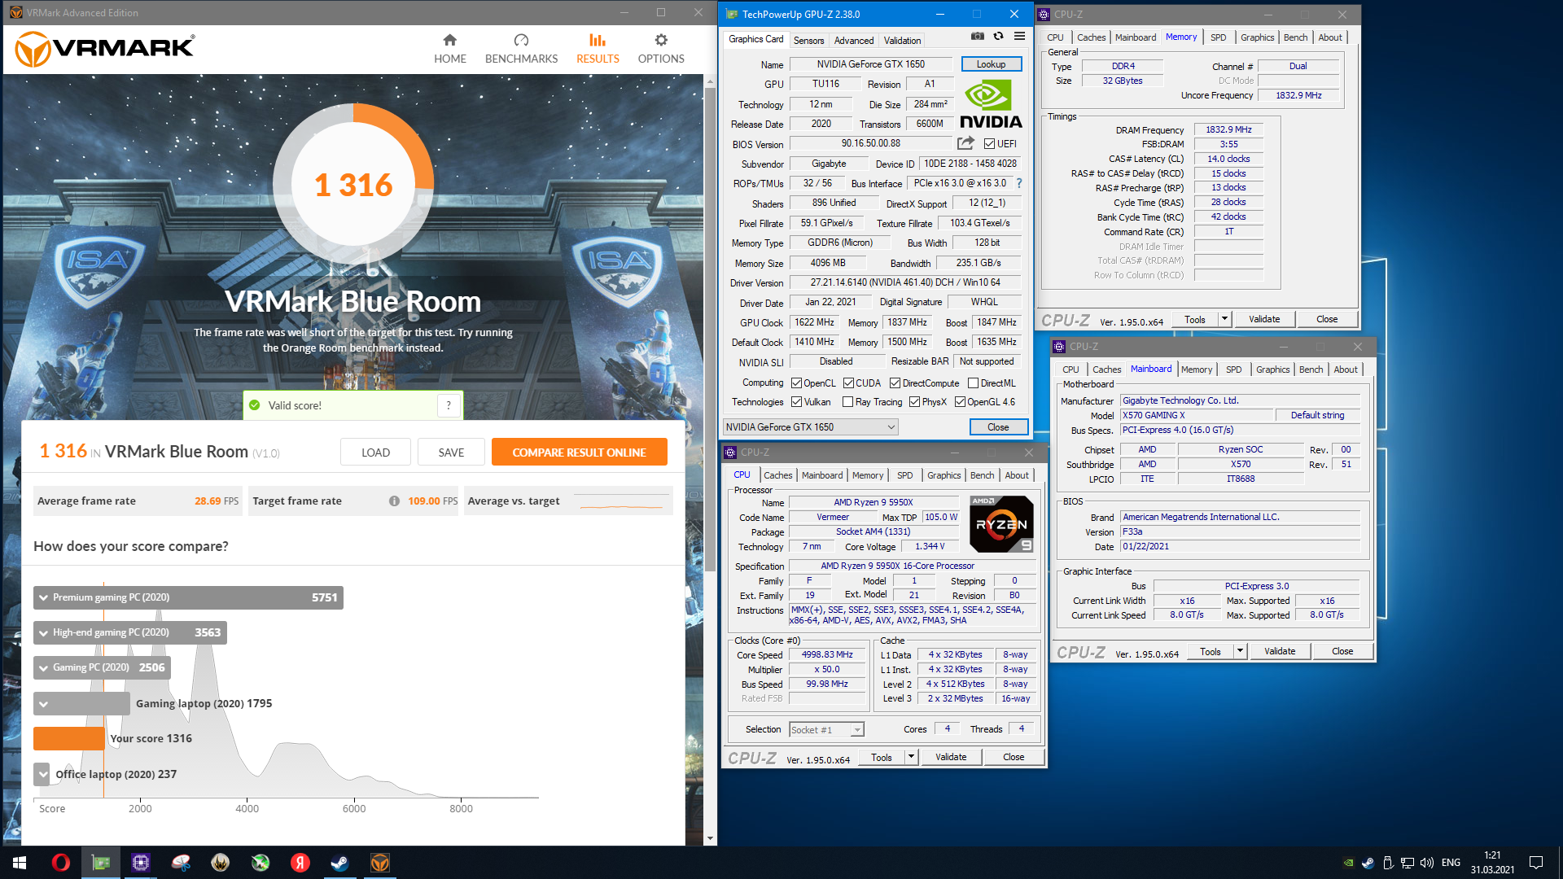Toggle the Vulkan checkbox
The height and width of the screenshot is (879, 1563).
[796, 402]
